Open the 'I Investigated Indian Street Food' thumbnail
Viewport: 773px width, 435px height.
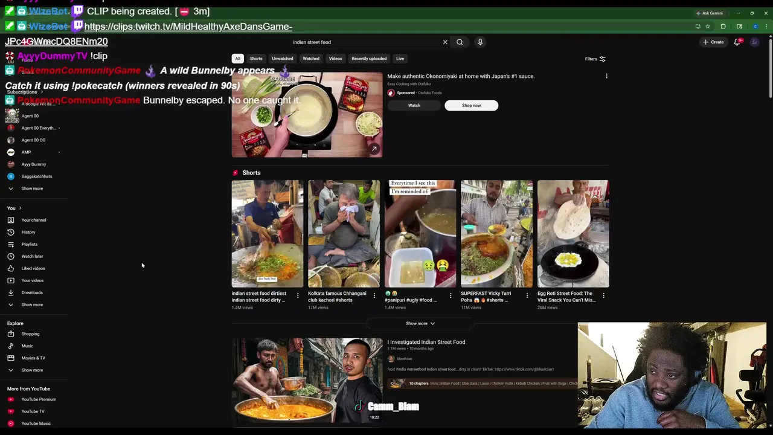pos(307,380)
